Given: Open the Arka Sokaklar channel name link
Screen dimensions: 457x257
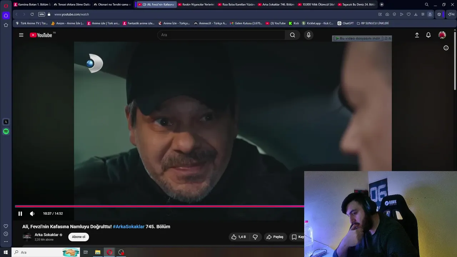Looking at the screenshot, I should 46,235.
